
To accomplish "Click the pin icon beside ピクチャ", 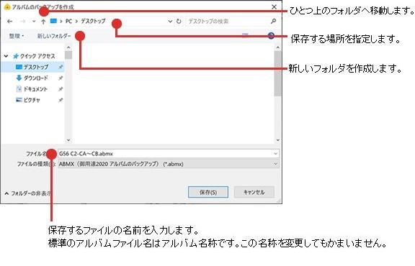I will pyautogui.click(x=61, y=100).
